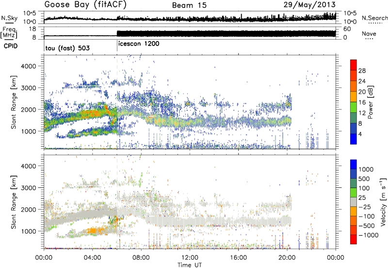The height and width of the screenshot is (268, 388).
Task: Click the "500" velocity colorbar label
Action: click(x=365, y=179)
